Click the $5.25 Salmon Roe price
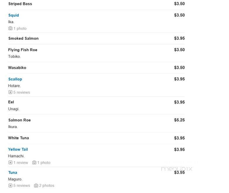Screen dimensions: 229x193 [179, 120]
